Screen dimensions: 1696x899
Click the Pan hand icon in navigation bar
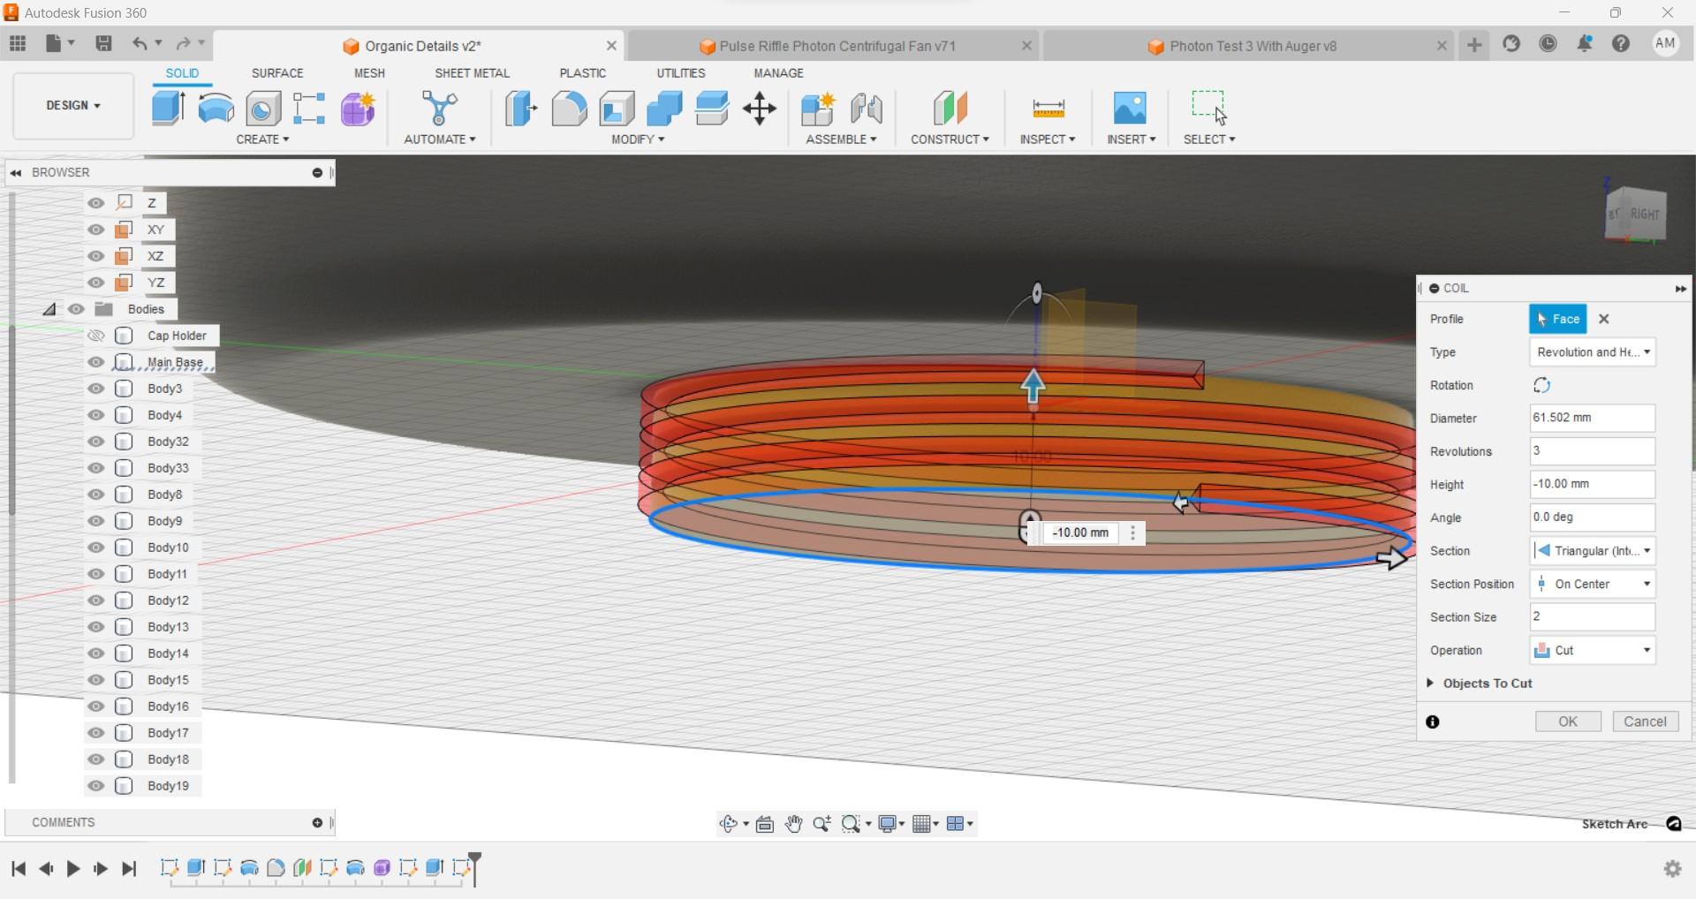click(x=793, y=824)
